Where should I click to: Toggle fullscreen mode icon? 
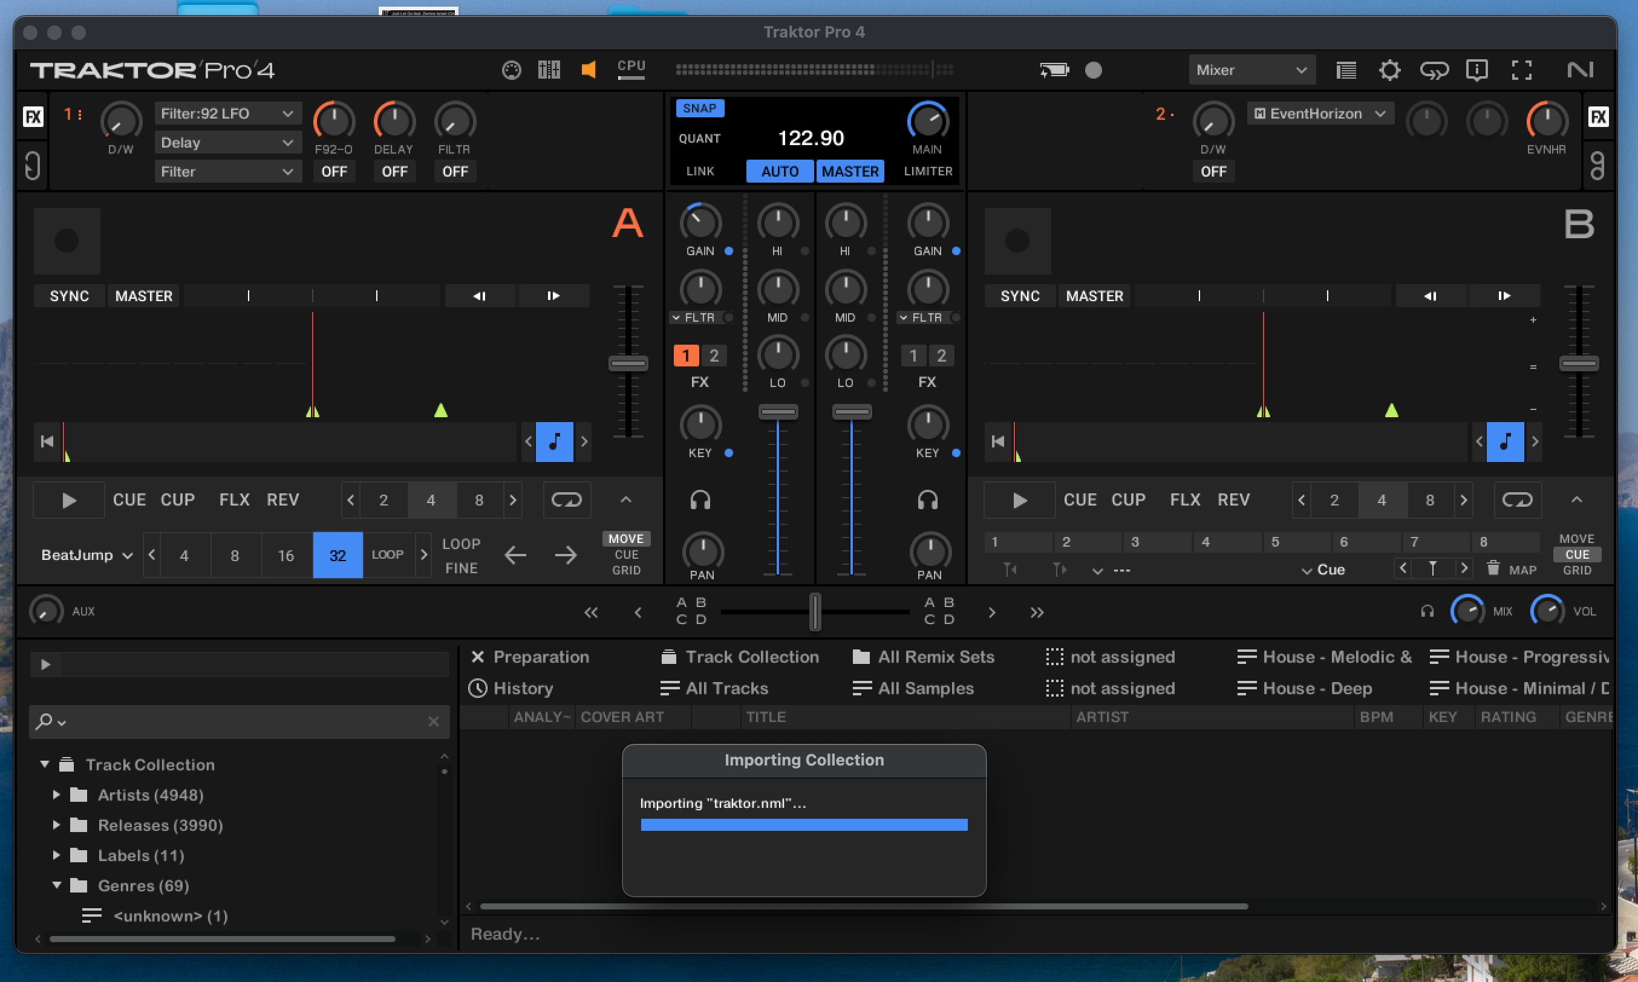1521,70
